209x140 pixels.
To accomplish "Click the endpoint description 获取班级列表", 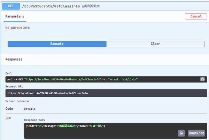I will [x=91, y=7].
